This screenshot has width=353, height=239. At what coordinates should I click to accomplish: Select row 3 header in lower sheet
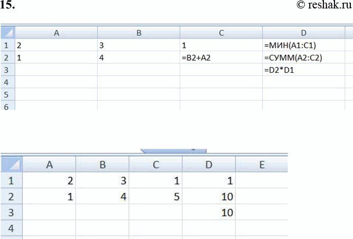pyautogui.click(x=12, y=212)
